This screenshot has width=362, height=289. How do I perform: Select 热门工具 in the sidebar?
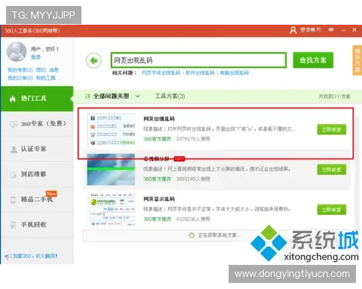coord(37,99)
